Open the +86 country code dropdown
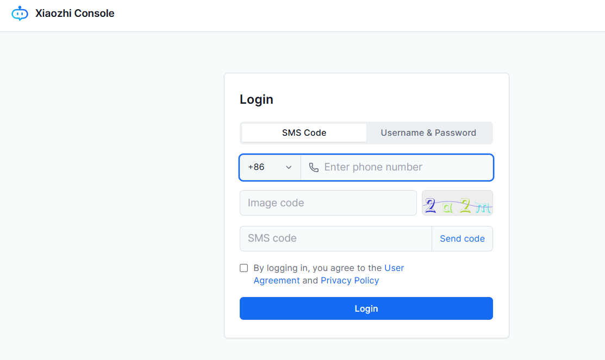Screen dimensions: 605x360 [270, 167]
